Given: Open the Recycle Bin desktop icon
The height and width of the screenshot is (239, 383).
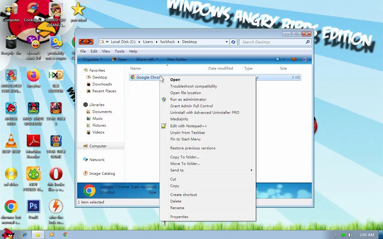Looking at the screenshot, I should tap(11, 45).
